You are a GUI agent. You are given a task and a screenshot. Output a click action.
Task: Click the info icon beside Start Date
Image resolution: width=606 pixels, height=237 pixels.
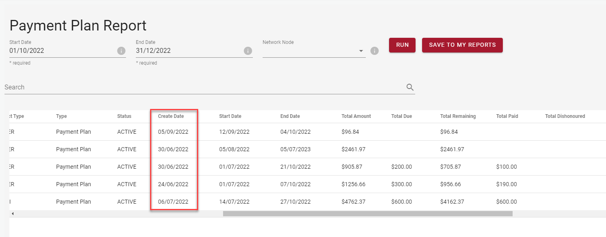[121, 51]
